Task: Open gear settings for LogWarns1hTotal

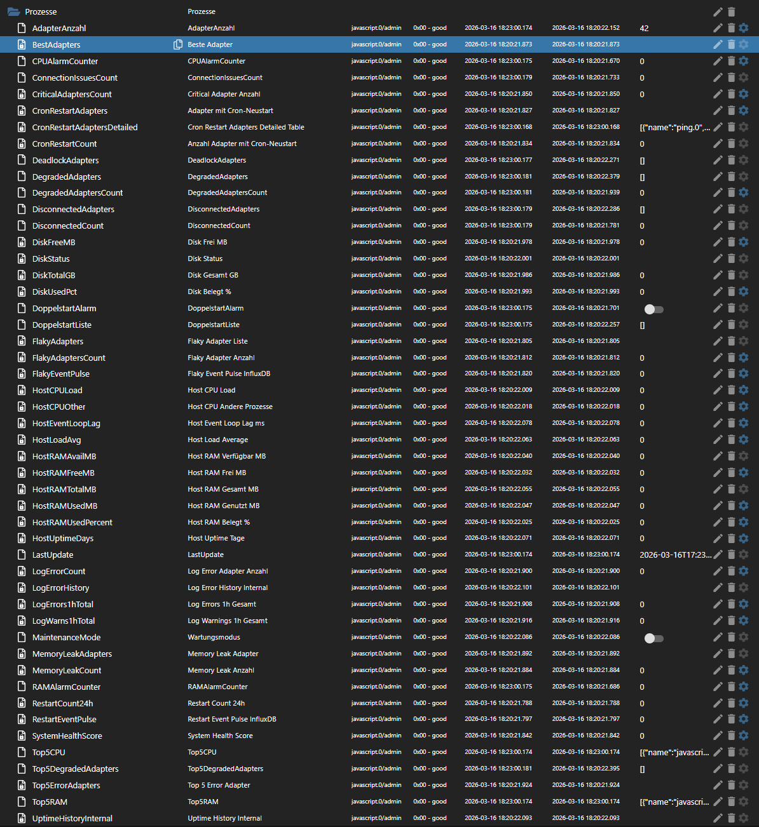Action: [744, 621]
